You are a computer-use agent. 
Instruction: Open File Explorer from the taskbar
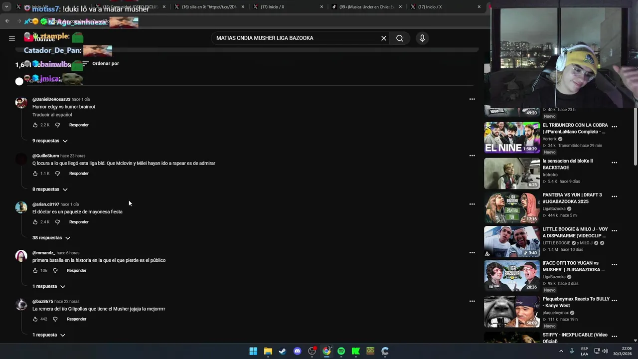tap(268, 351)
